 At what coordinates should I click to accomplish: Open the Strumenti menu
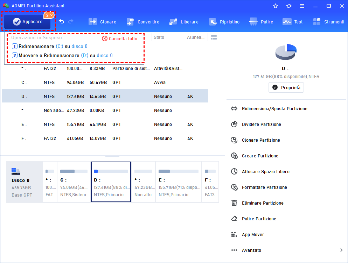pyautogui.click(x=328, y=22)
